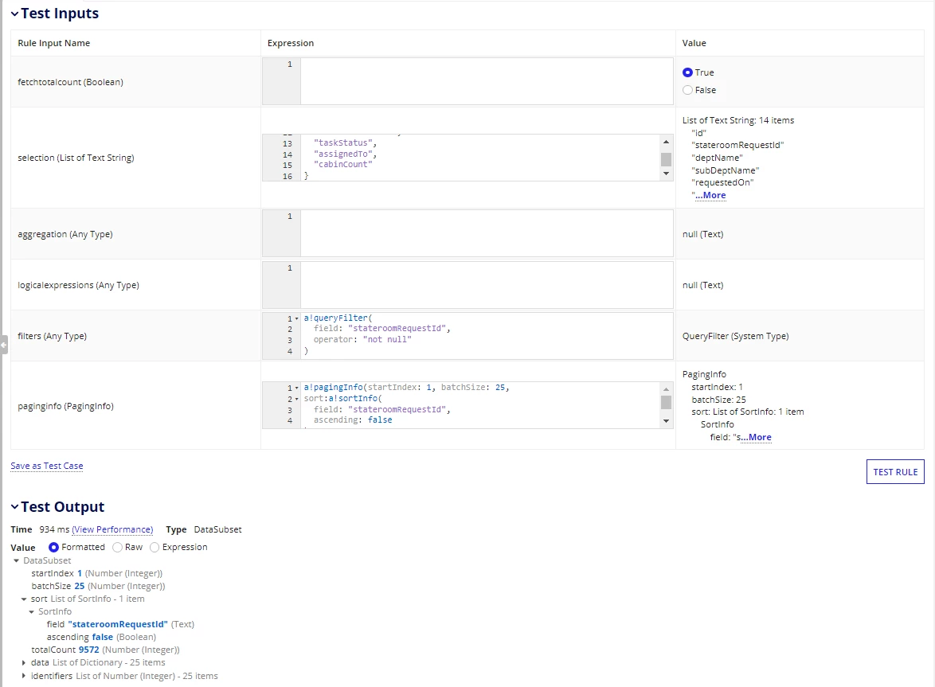Select True for fetchtotalcount
This screenshot has height=687, width=935.
pos(687,72)
